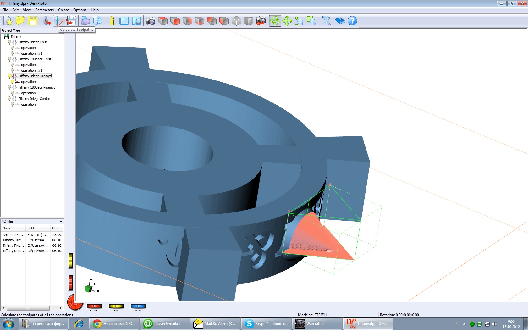The height and width of the screenshot is (330, 528).
Task: Toggle light bulb for Tiffany 0degr Chist
Action: point(9,42)
